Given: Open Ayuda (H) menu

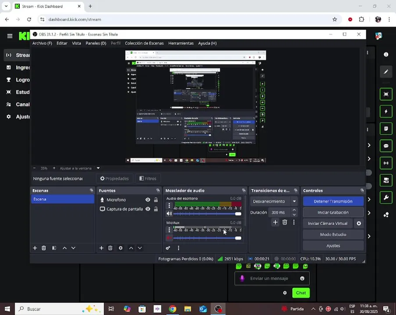Looking at the screenshot, I should [x=207, y=43].
